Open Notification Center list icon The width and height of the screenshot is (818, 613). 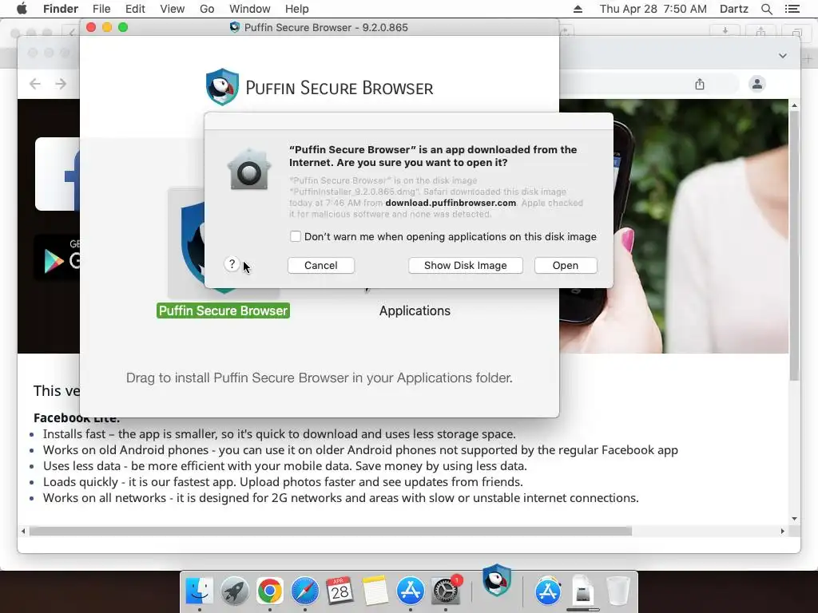pyautogui.click(x=792, y=9)
